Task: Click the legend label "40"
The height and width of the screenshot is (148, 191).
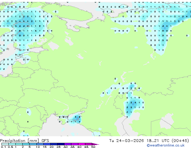Action: [x=79, y=147]
